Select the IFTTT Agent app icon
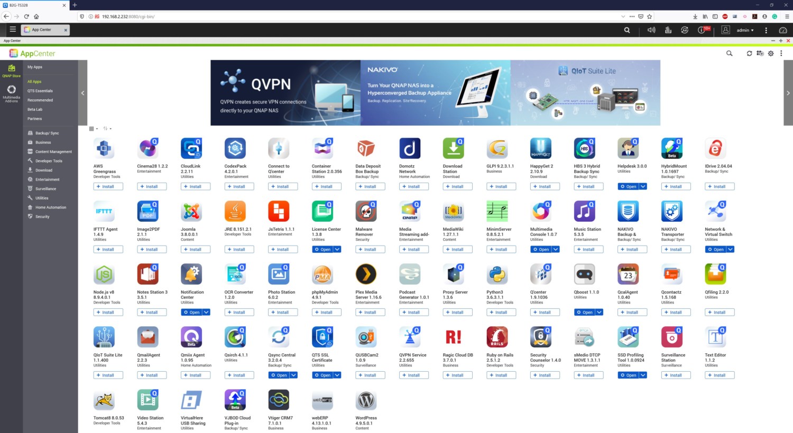793x433 pixels. 104,211
